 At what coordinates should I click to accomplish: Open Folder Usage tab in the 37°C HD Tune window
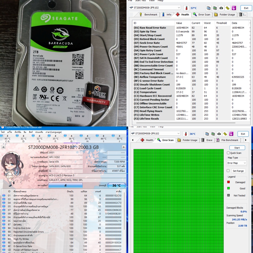click(x=225, y=14)
